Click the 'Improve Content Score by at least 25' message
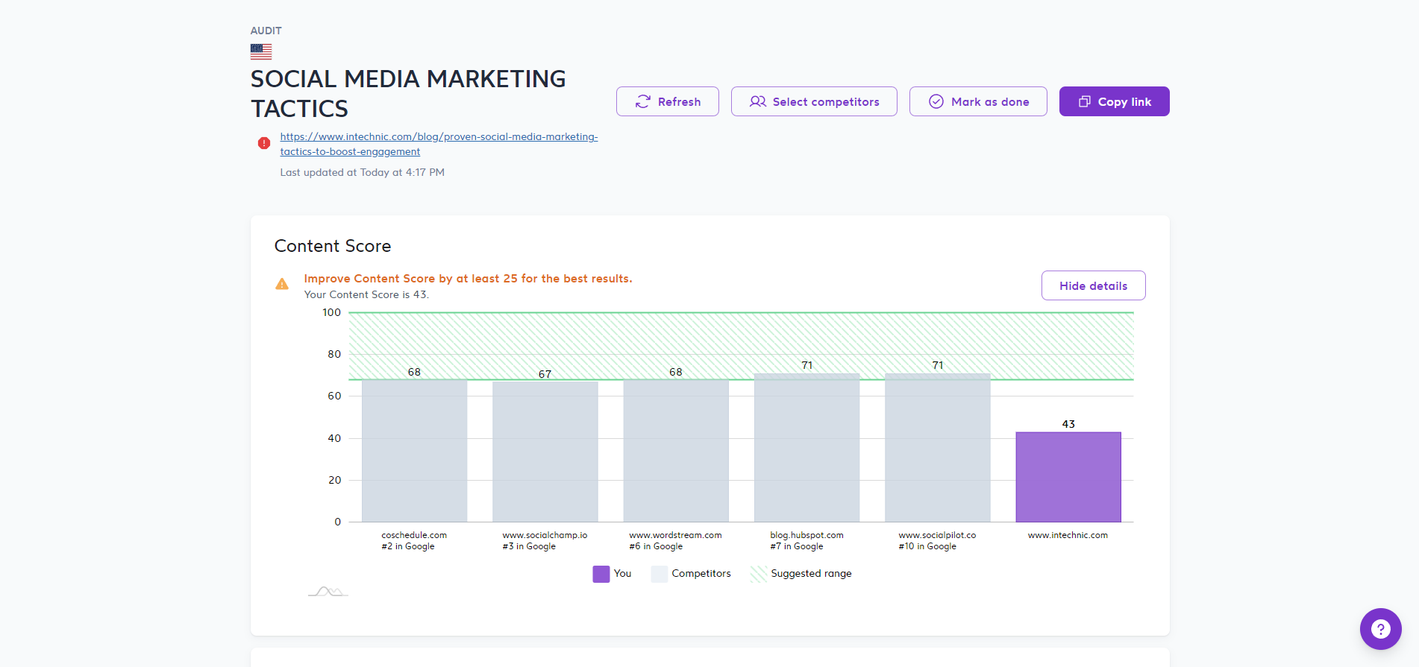1419x667 pixels. (468, 278)
